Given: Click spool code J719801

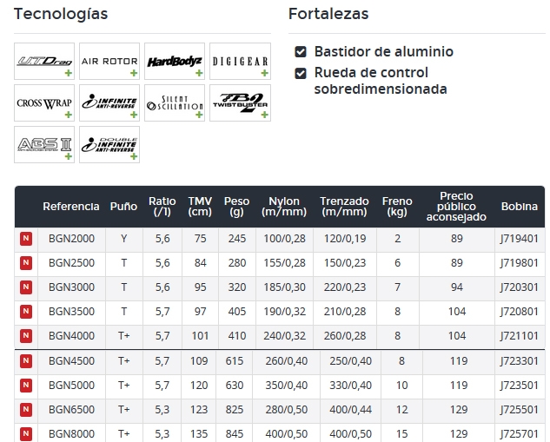Looking at the screenshot, I should [x=520, y=263].
